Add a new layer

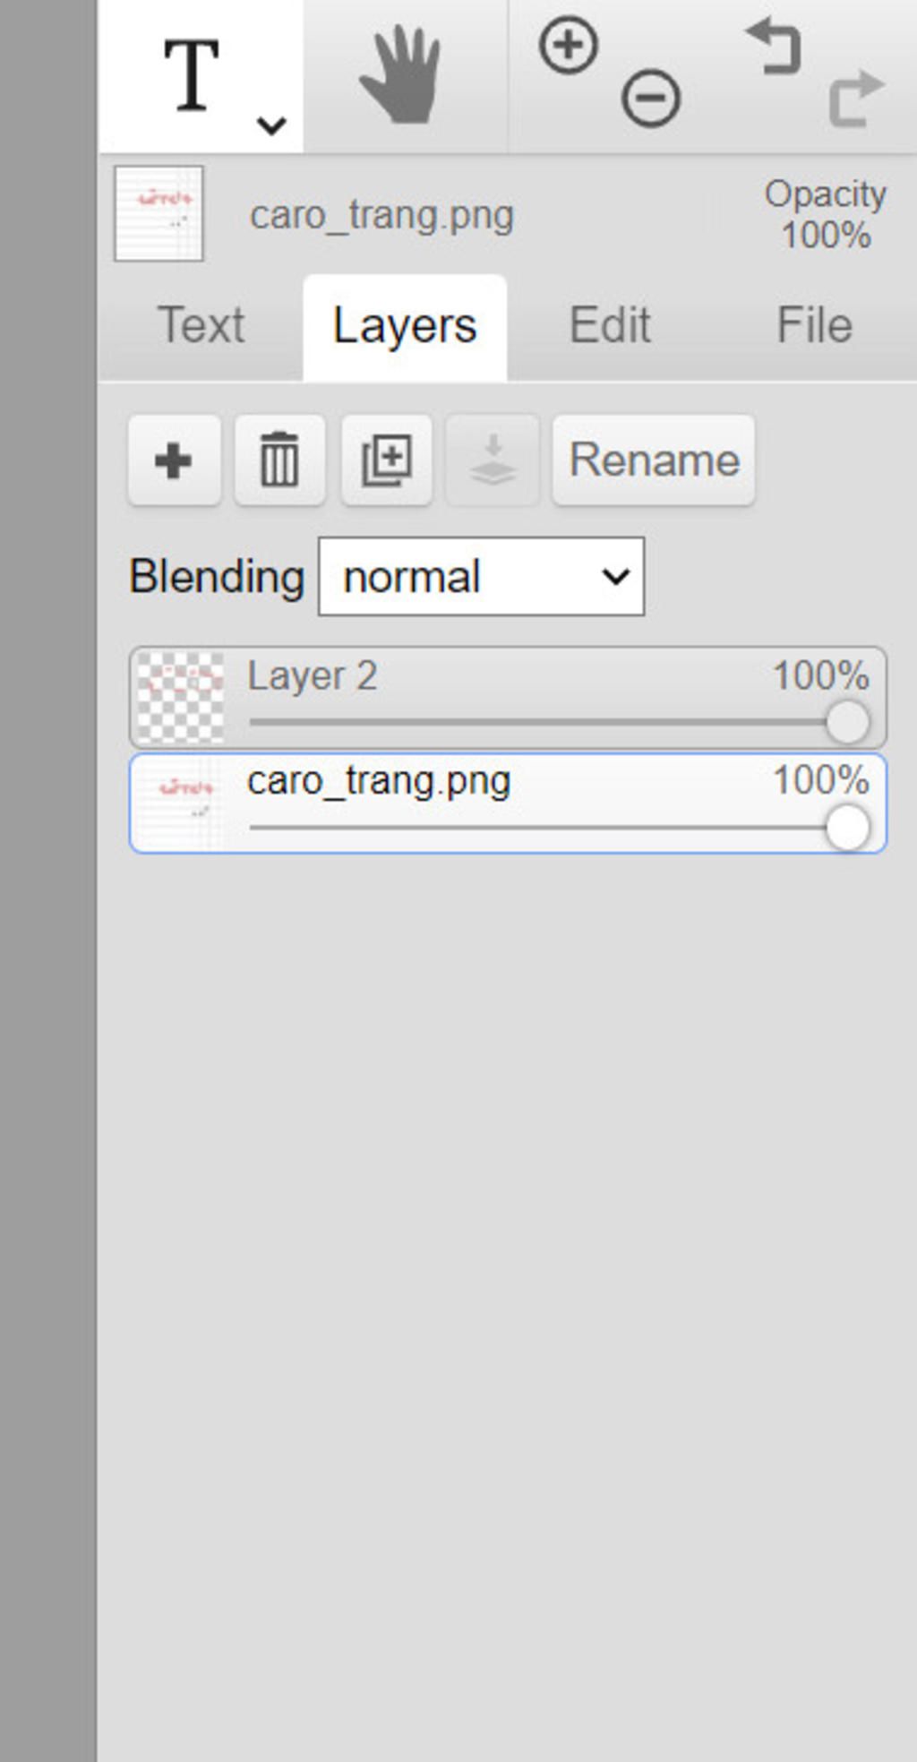[174, 460]
